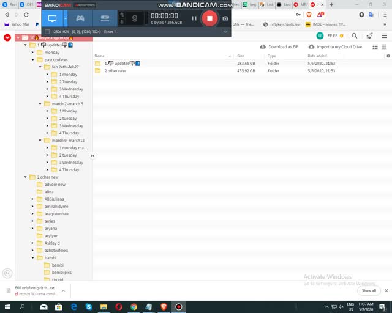Viewport: 392px width, 313px height.
Task: Sort by Type column header
Action: tap(272, 56)
